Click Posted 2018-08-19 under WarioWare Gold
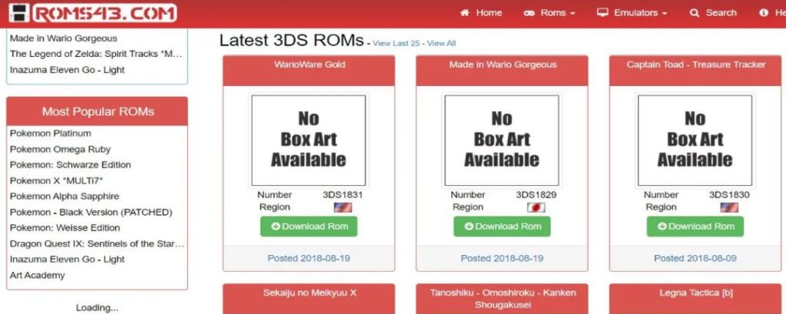 309,258
